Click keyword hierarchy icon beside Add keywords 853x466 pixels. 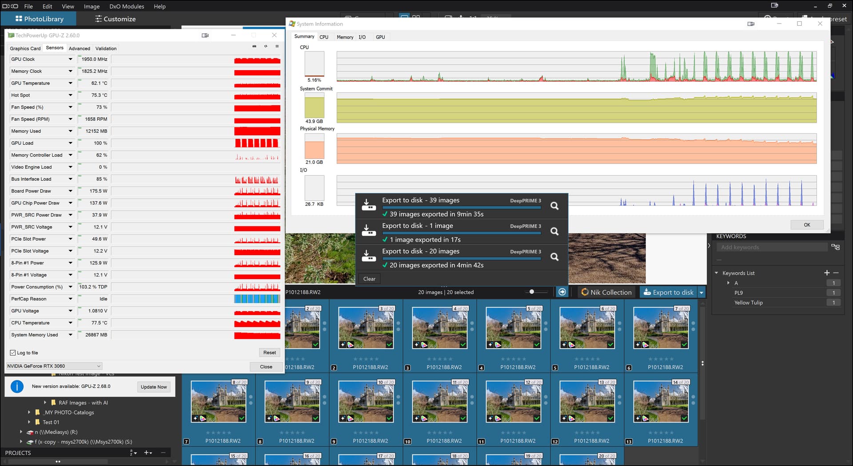835,247
